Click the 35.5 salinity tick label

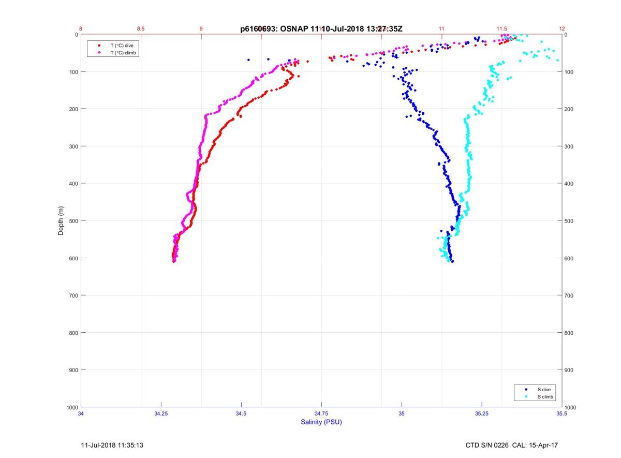click(561, 413)
